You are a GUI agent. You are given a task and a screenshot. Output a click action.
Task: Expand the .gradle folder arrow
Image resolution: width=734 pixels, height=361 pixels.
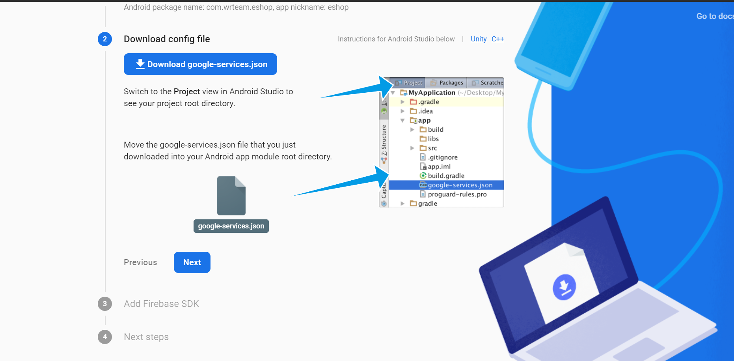(402, 102)
